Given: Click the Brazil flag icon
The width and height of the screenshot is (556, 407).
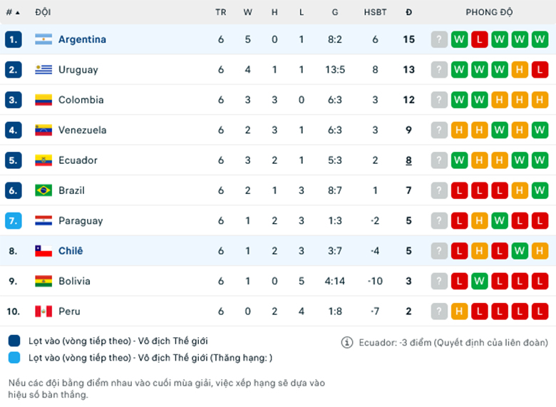Looking at the screenshot, I should click(x=43, y=190).
